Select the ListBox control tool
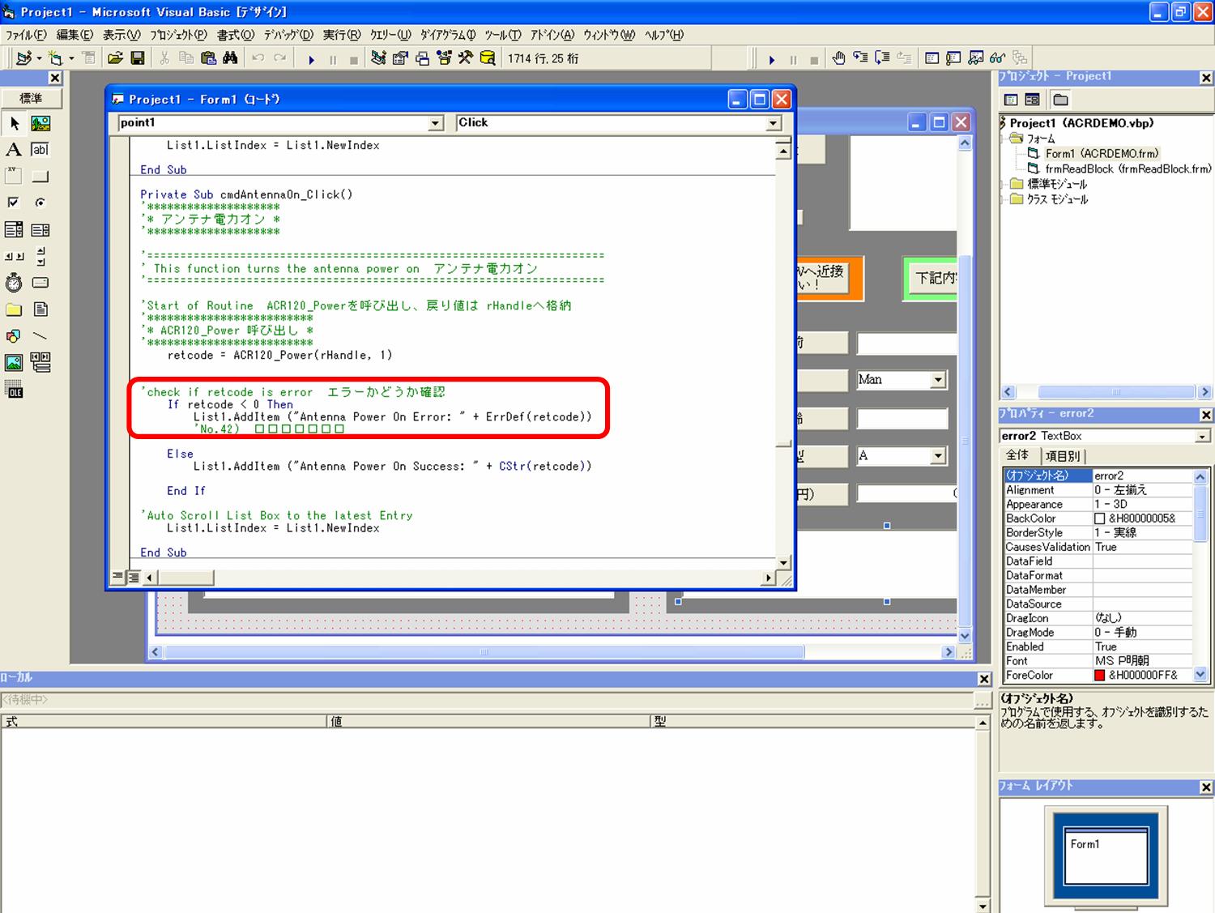 [40, 230]
